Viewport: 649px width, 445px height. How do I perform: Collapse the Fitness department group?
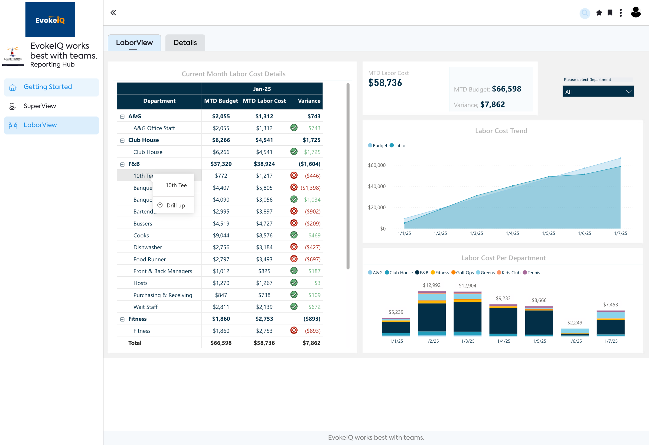point(122,319)
